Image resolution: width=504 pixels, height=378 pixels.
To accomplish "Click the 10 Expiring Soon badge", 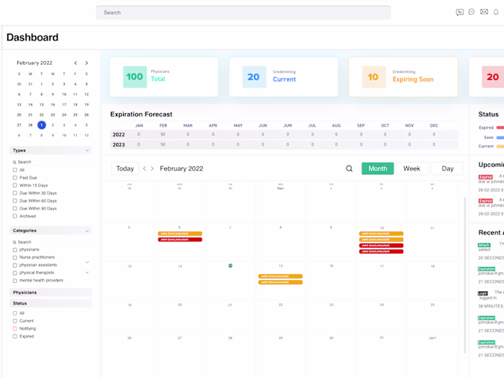I will click(x=374, y=77).
